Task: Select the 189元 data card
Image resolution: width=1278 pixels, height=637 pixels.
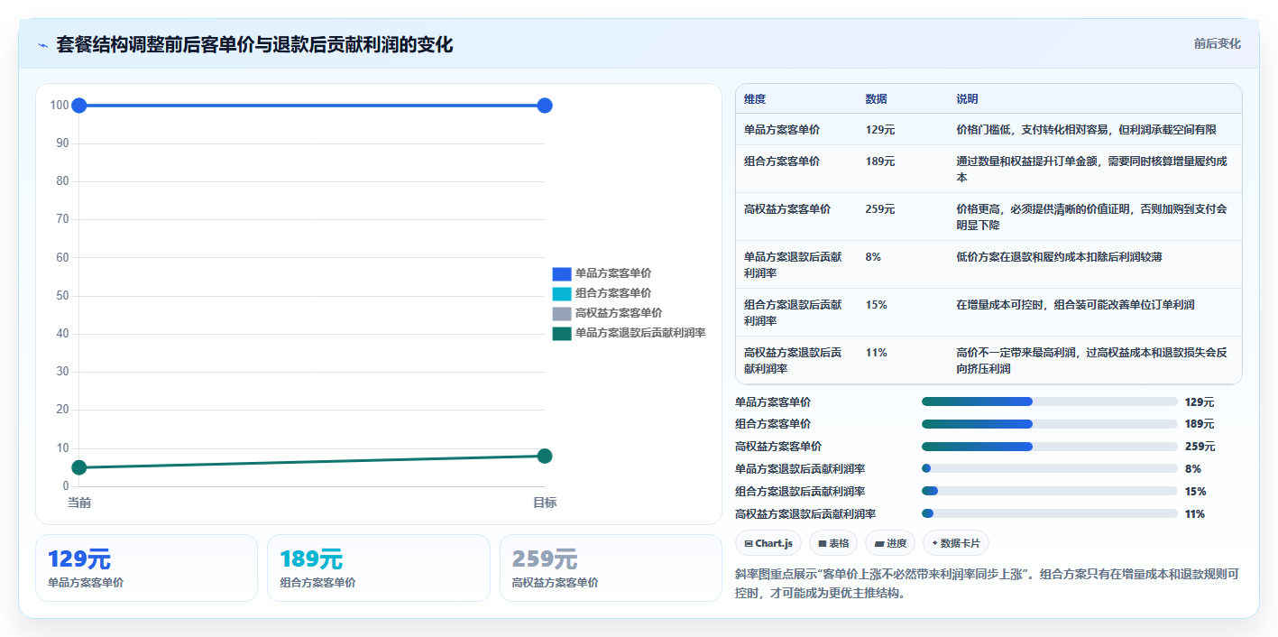Action: coord(379,568)
